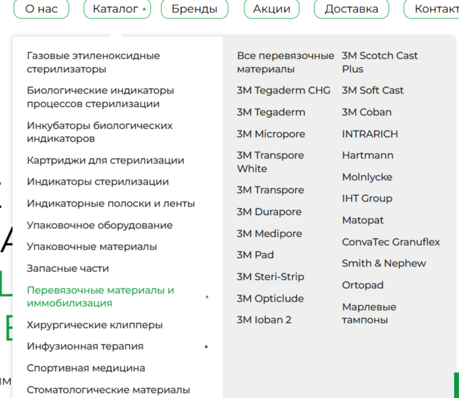Open ConvaTec Granuflex link
Image resolution: width=459 pixels, height=398 pixels.
point(391,242)
